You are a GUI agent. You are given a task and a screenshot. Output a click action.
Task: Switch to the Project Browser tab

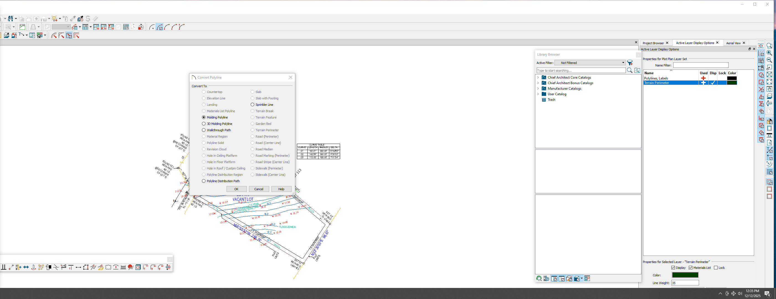(653, 43)
